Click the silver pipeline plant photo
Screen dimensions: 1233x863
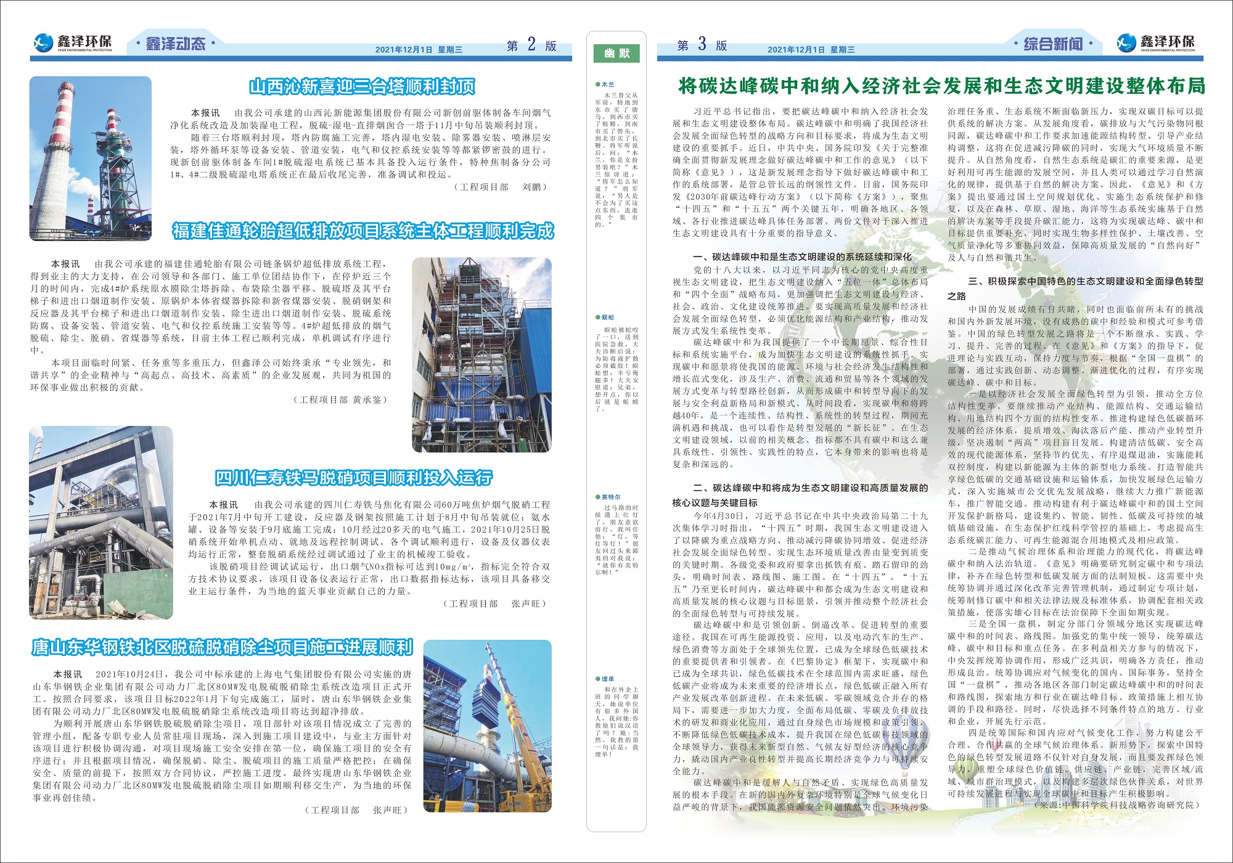pyautogui.click(x=100, y=523)
